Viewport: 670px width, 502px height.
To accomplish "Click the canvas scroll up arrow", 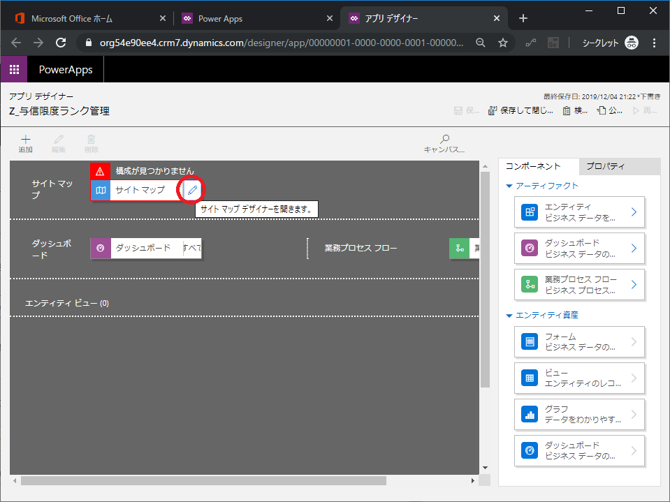I will tap(485, 166).
